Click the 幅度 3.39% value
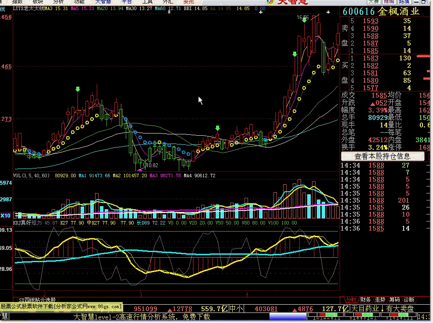Image resolution: width=433 pixels, height=323 pixels. tap(378, 110)
